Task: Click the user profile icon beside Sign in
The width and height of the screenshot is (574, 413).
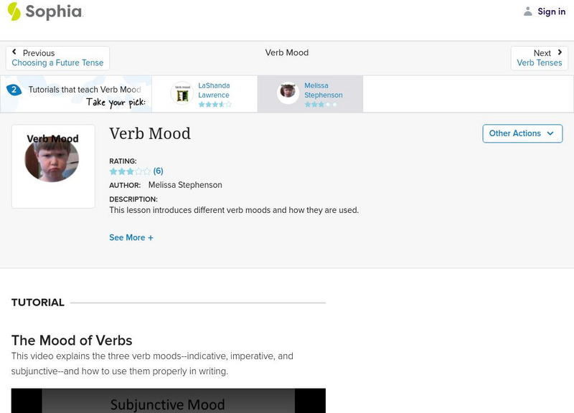Action: click(528, 11)
